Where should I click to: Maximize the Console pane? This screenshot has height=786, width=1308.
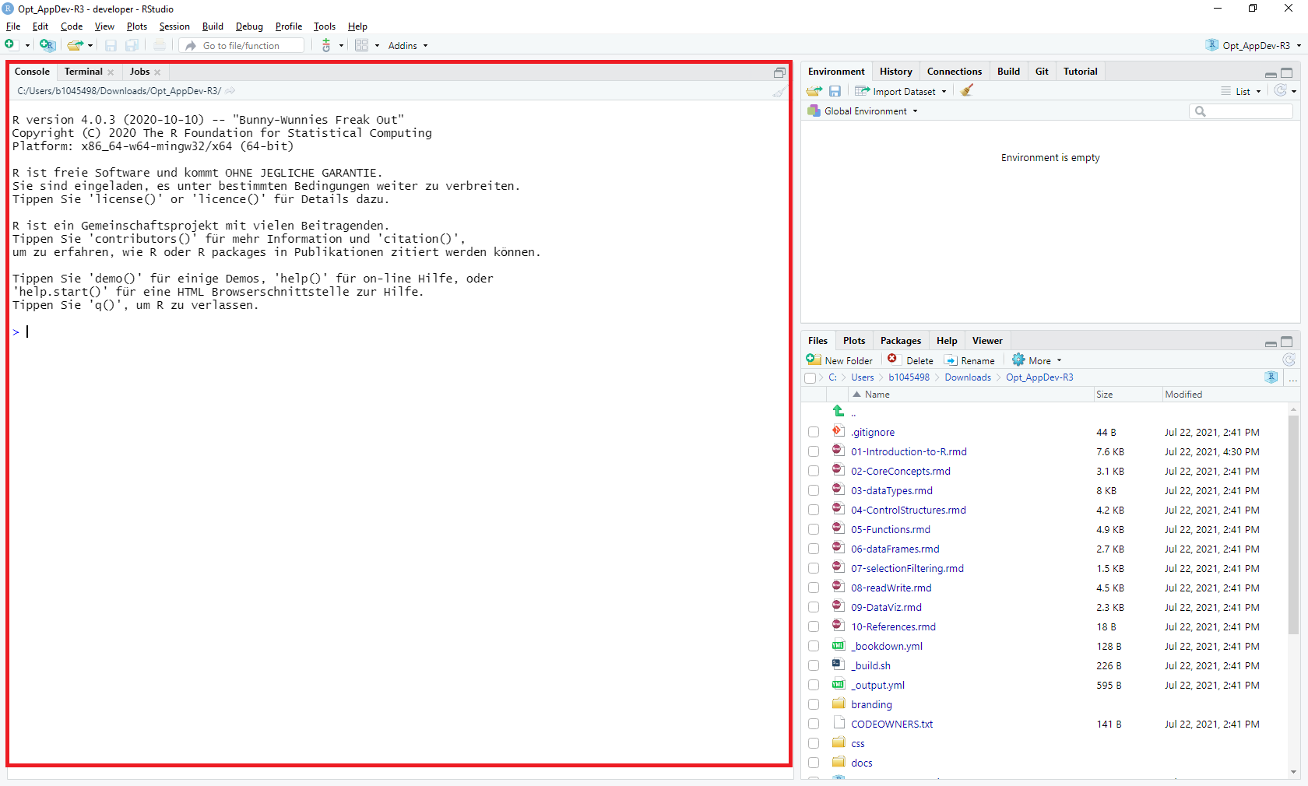pos(779,72)
